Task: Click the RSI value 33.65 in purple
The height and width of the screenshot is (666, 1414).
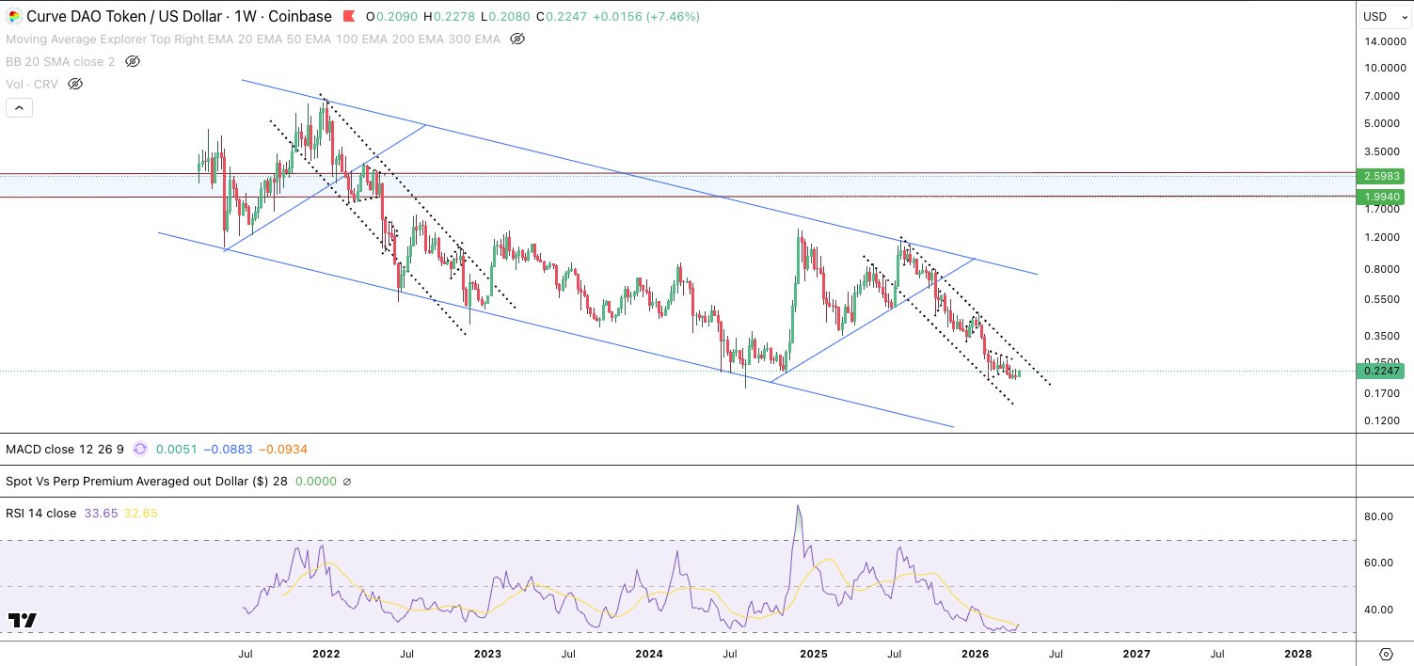Action: [99, 514]
